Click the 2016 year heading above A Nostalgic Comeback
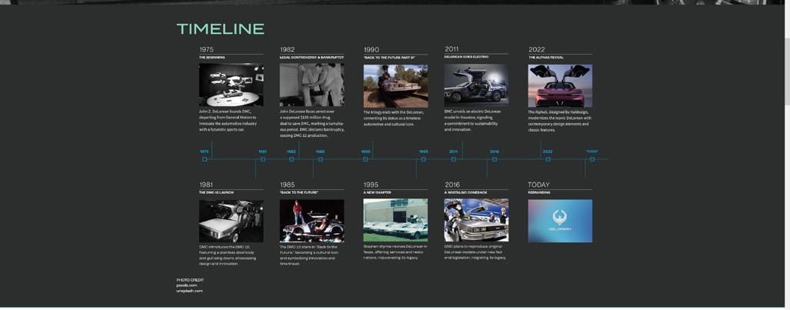The image size is (790, 310). tap(452, 185)
